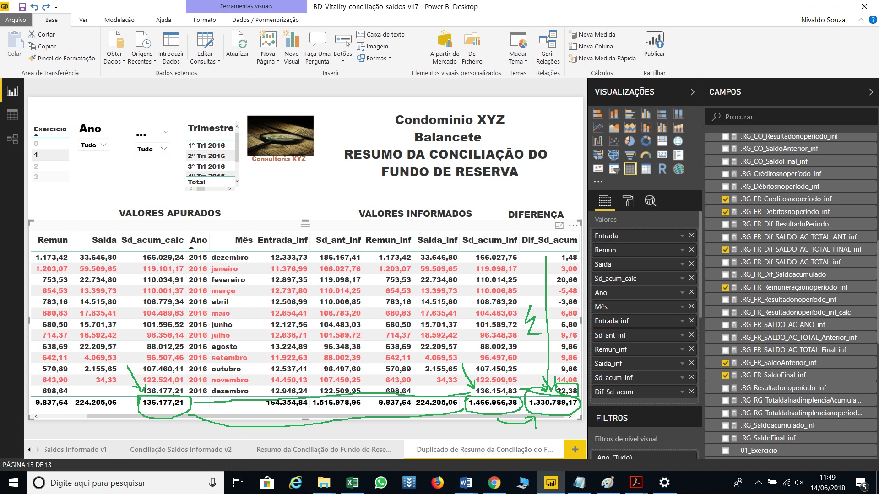The width and height of the screenshot is (879, 494).
Task: Pick the line chart visualization
Action: tap(598, 128)
